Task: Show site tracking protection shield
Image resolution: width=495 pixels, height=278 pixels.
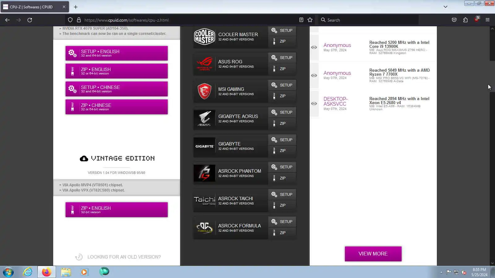Action: click(x=70, y=20)
